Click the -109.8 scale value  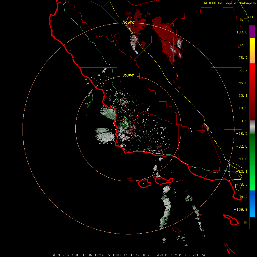(241, 210)
